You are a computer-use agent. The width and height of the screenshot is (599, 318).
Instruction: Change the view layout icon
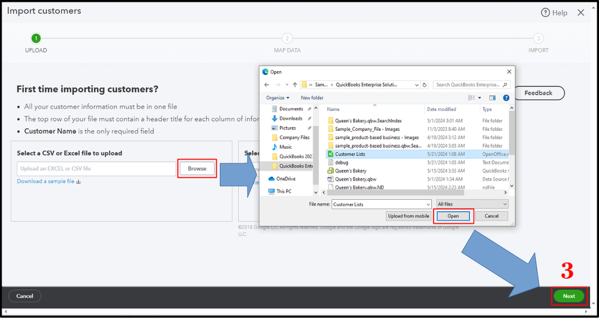pos(471,98)
